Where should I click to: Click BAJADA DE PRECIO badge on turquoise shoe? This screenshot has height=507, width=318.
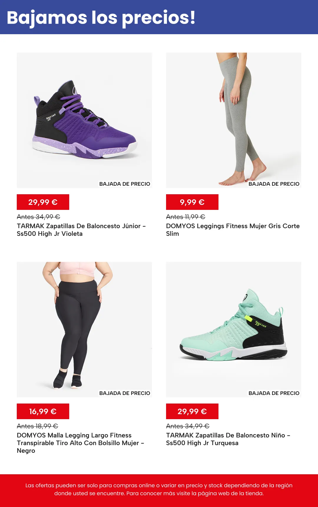pos(274,393)
